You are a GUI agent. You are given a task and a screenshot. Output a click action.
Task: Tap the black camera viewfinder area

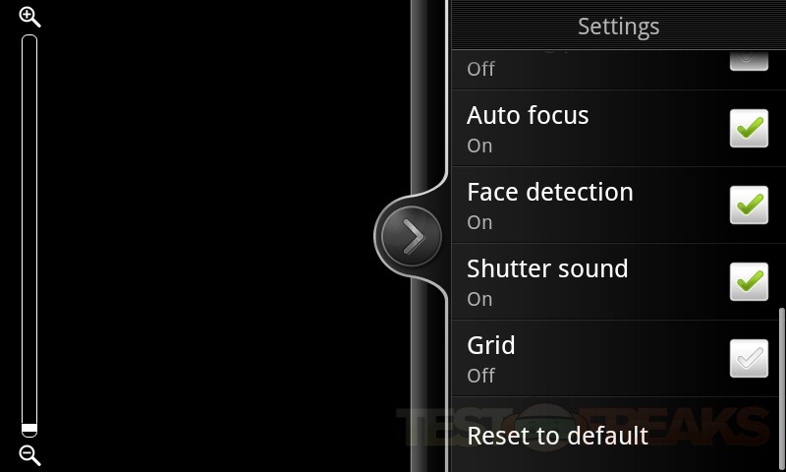216,236
